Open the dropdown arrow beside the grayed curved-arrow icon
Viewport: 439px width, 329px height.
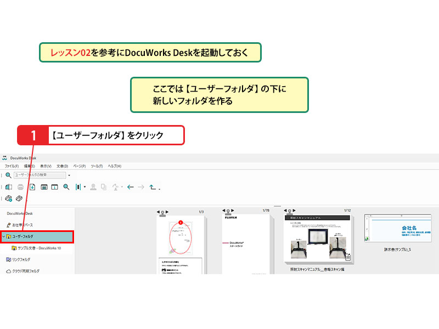[x=122, y=187]
